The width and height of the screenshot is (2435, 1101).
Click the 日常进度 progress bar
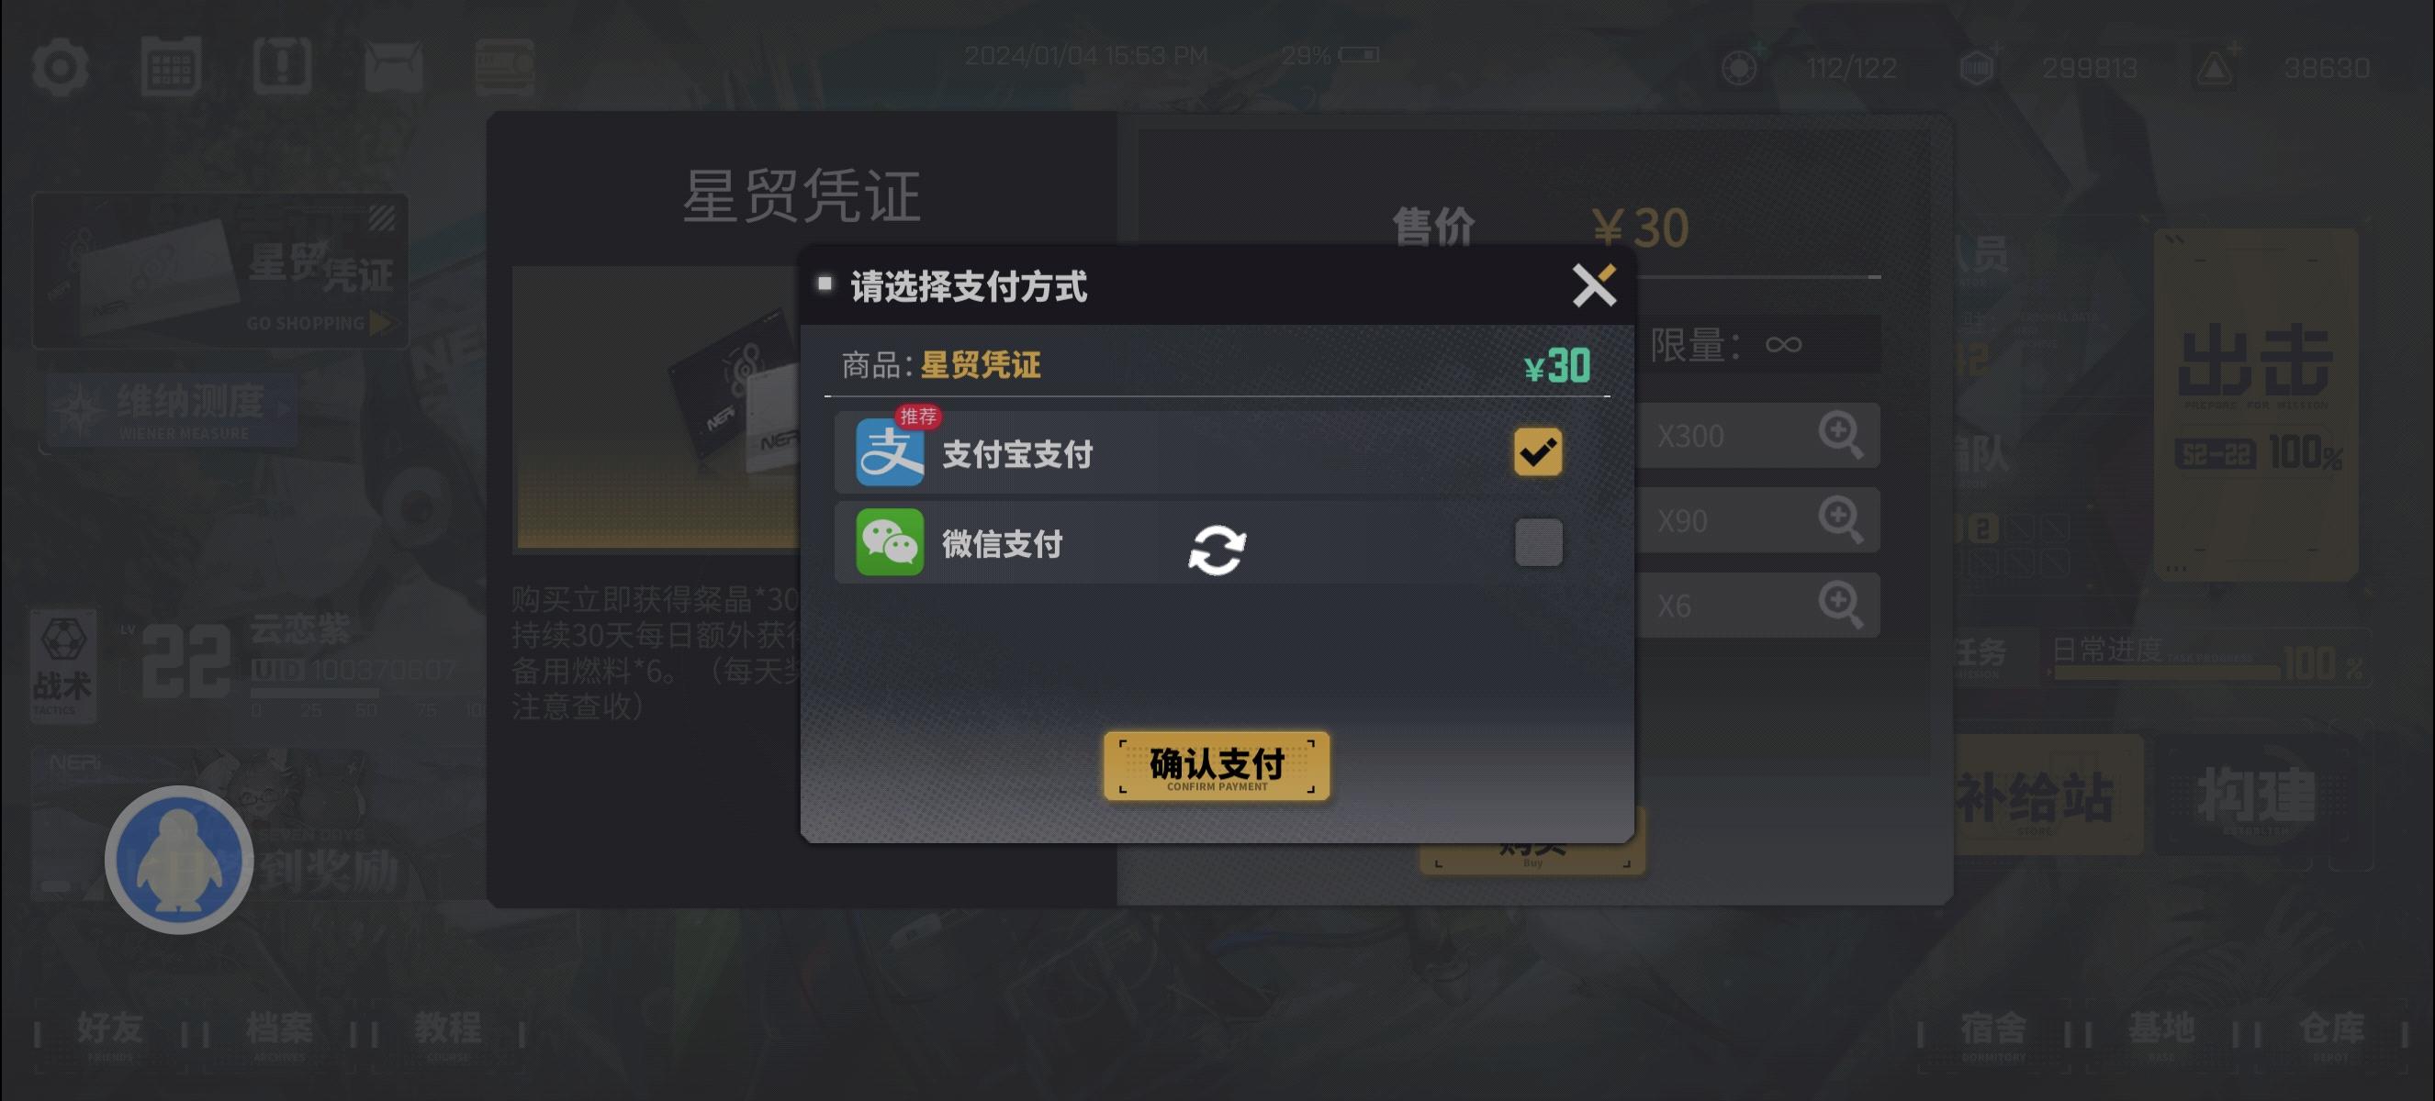tap(2167, 672)
